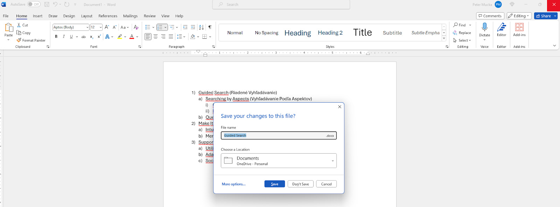The image size is (560, 207).
Task: Apply yellow text highlight color
Action: point(120,37)
